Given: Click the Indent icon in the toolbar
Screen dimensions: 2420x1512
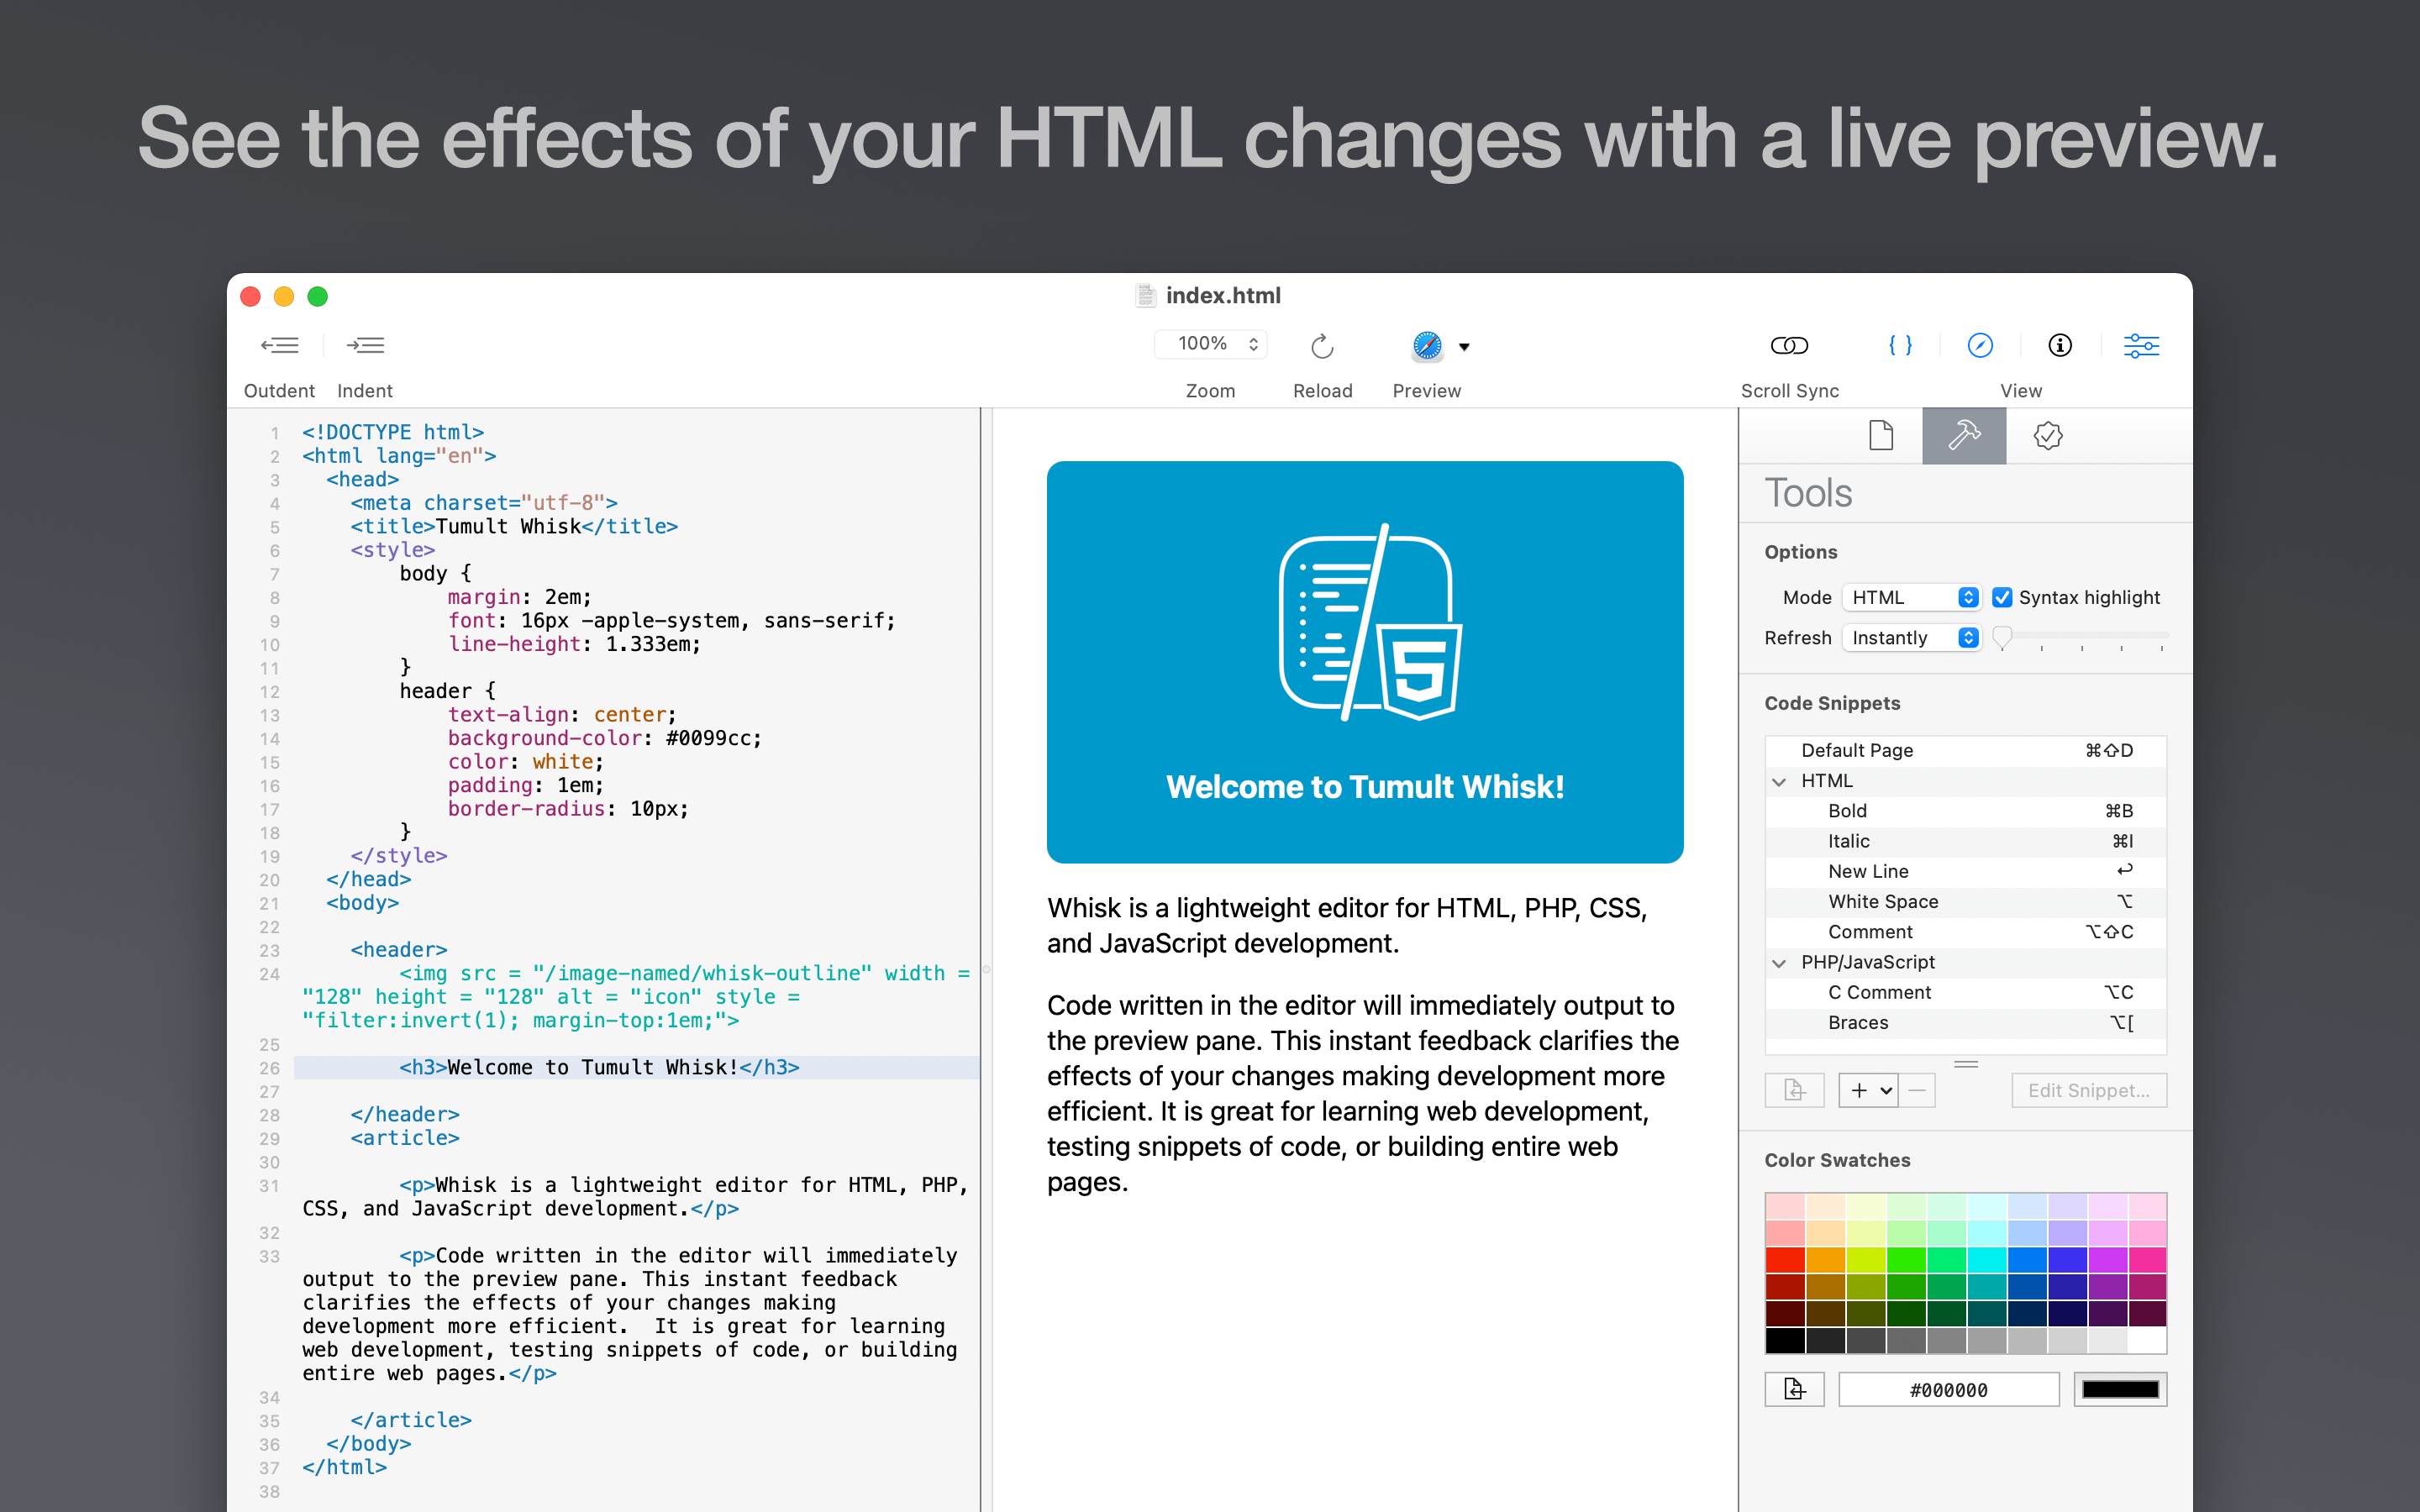Looking at the screenshot, I should 365,345.
